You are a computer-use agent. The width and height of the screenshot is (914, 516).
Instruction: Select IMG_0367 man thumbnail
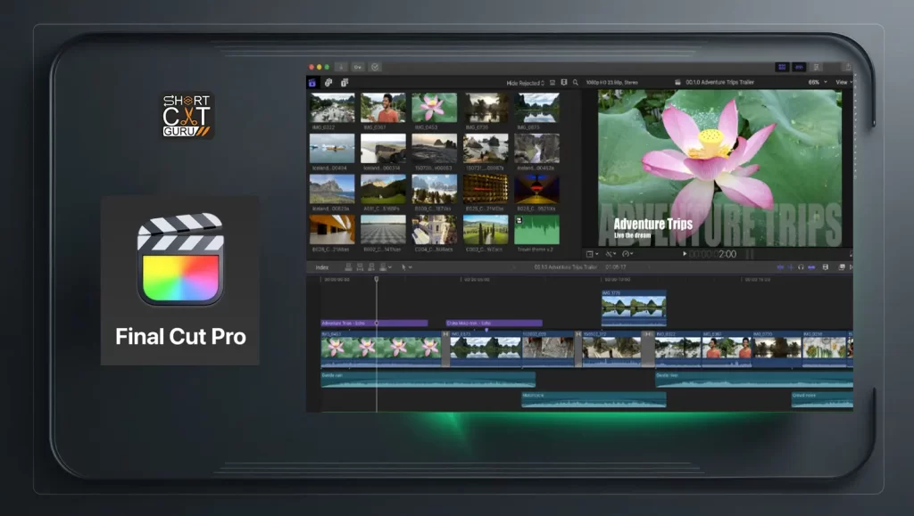[383, 108]
